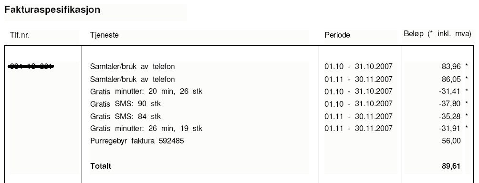
Task: Click Gratis SMS: 84 stk row
Action: (x=125, y=116)
